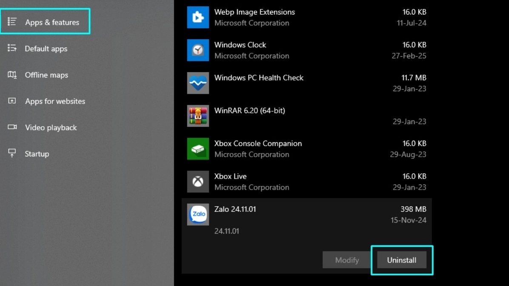Select the Xbox Live list entry name
This screenshot has width=509, height=286.
pos(230,176)
